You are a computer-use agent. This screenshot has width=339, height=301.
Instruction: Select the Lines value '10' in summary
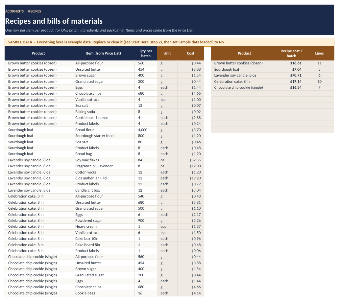pos(319,81)
